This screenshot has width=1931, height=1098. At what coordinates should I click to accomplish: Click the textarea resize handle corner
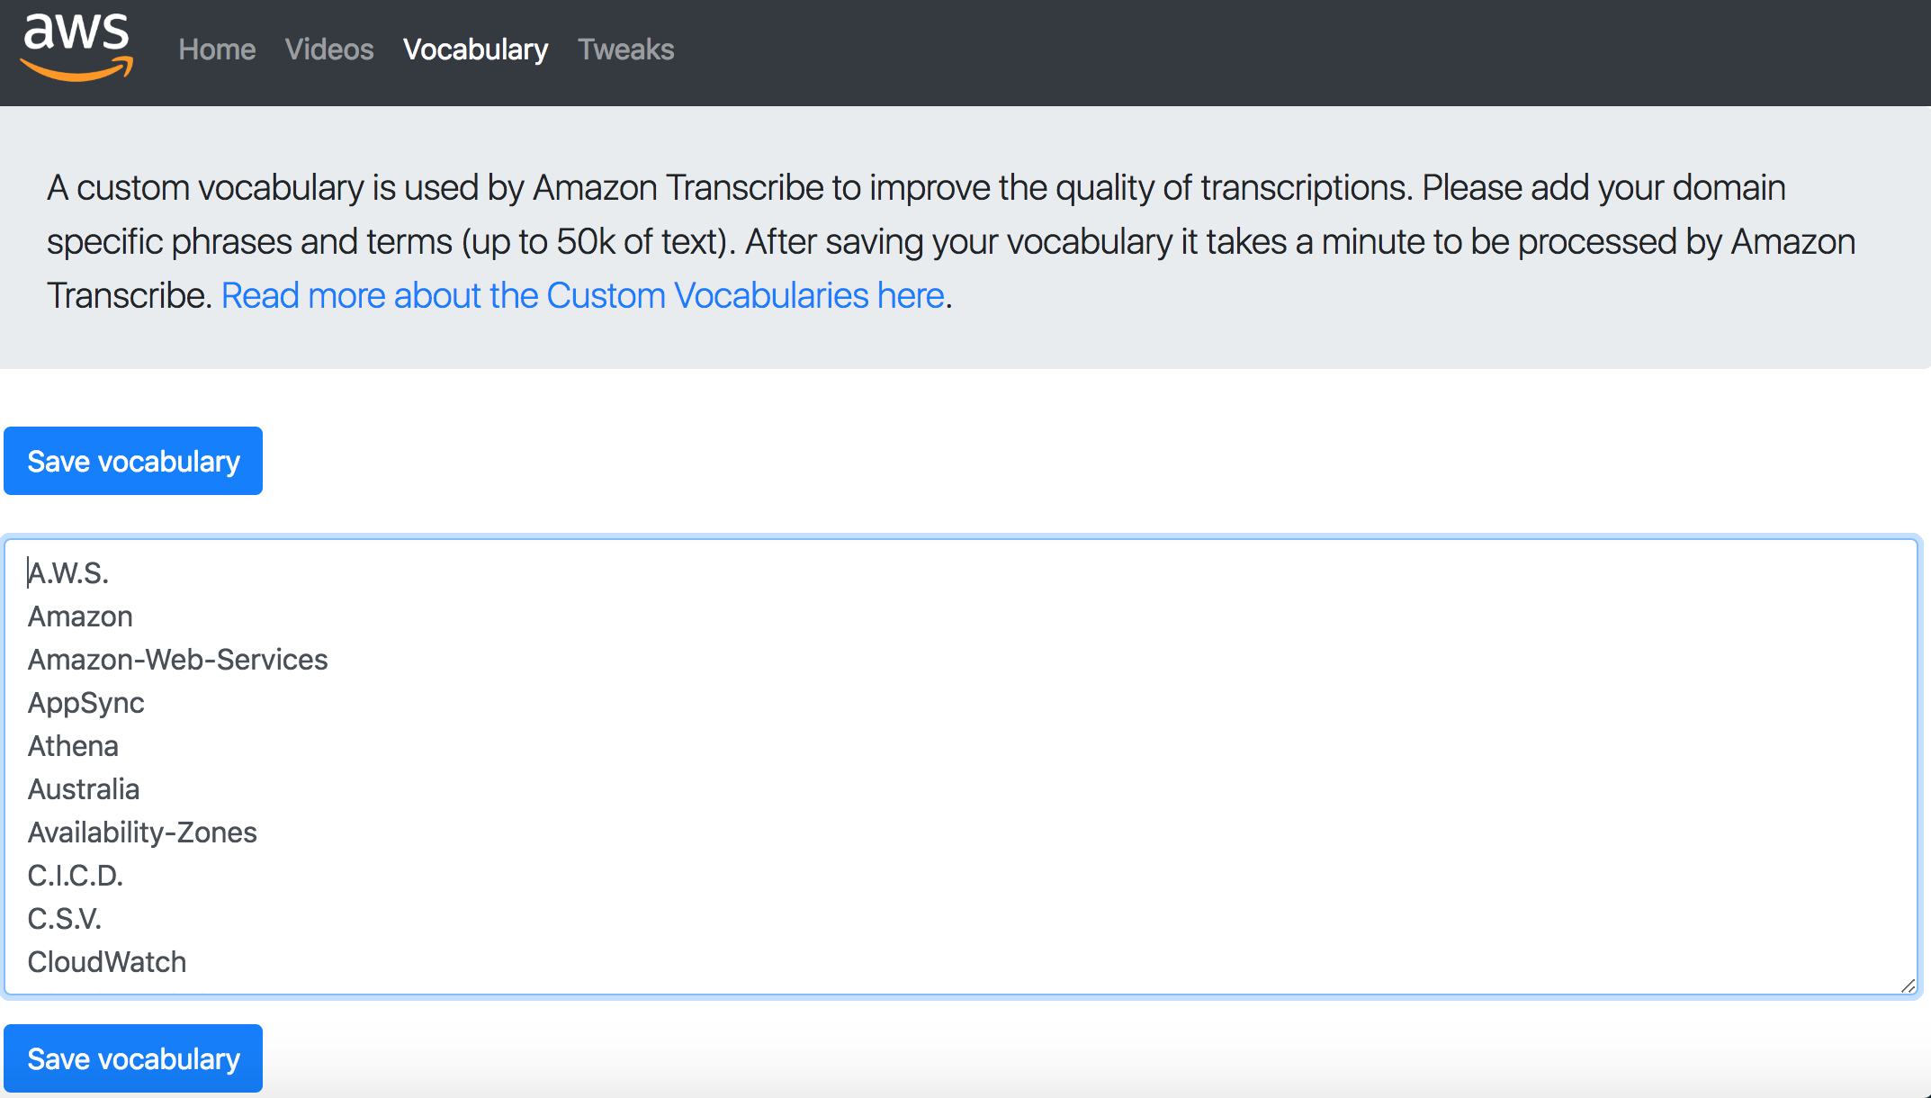[1907, 985]
